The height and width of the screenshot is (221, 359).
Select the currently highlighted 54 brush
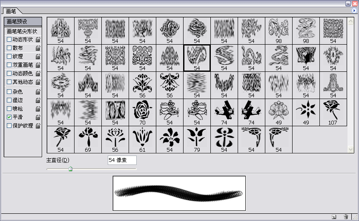[x=197, y=58]
